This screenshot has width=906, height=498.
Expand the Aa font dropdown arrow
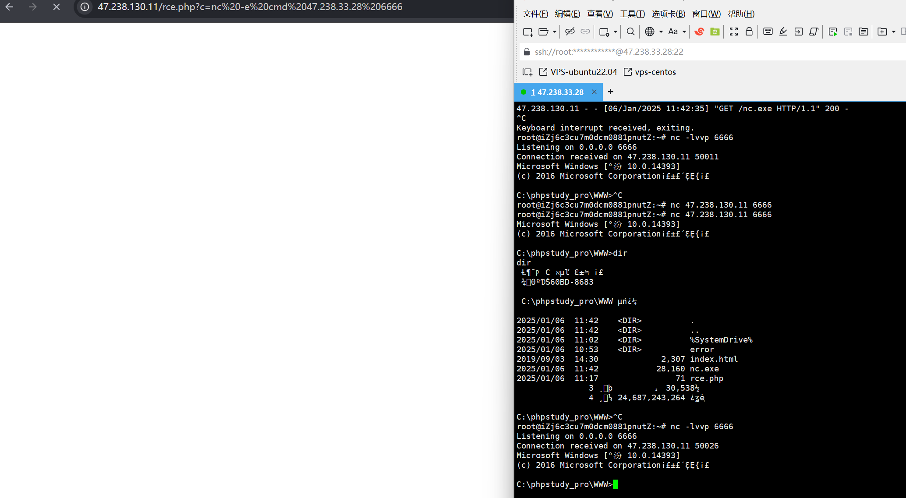tap(684, 32)
